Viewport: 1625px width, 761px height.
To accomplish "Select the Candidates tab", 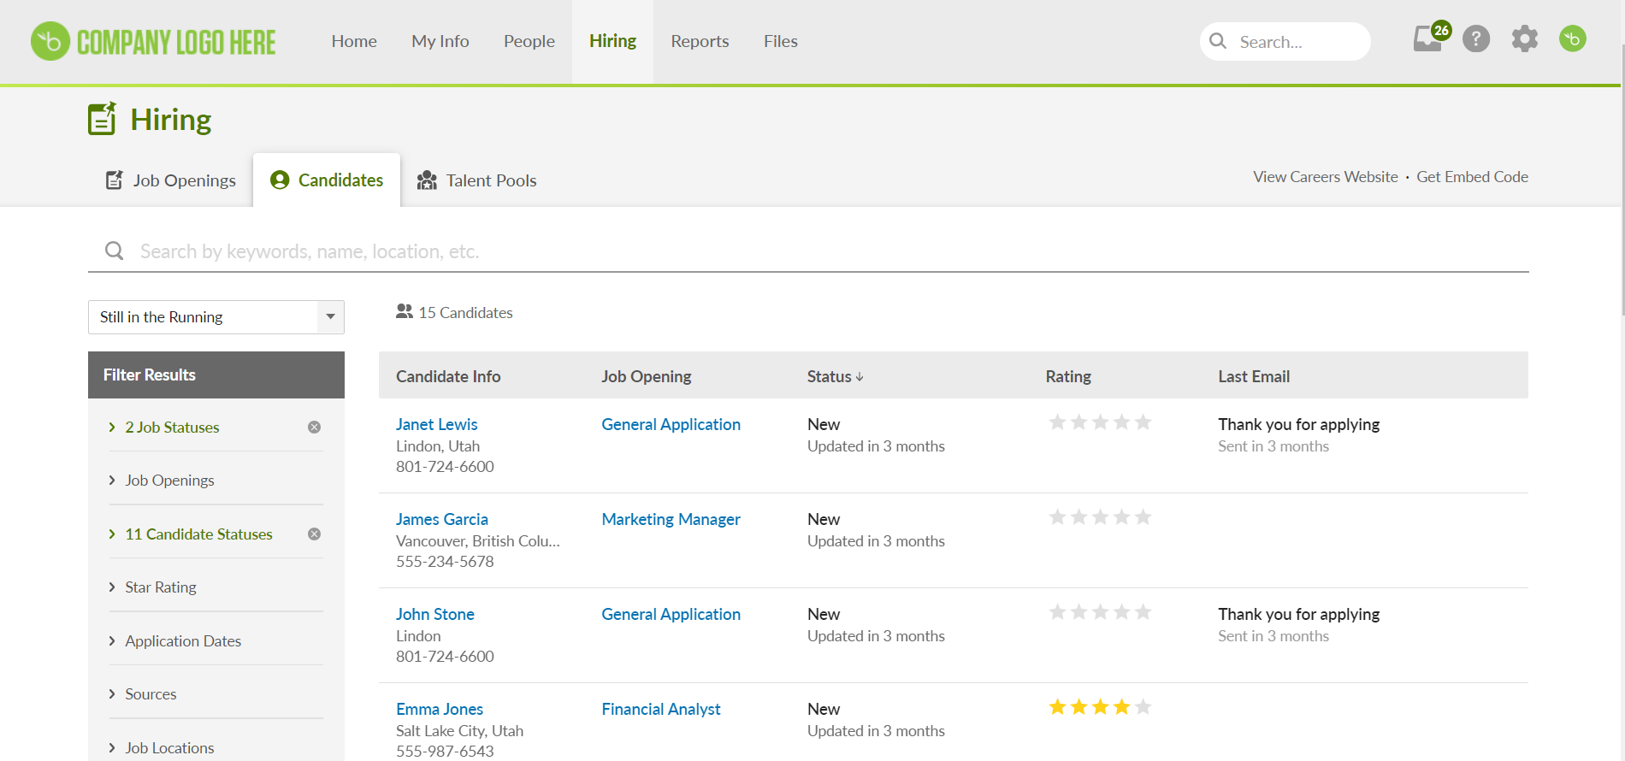I will click(327, 180).
